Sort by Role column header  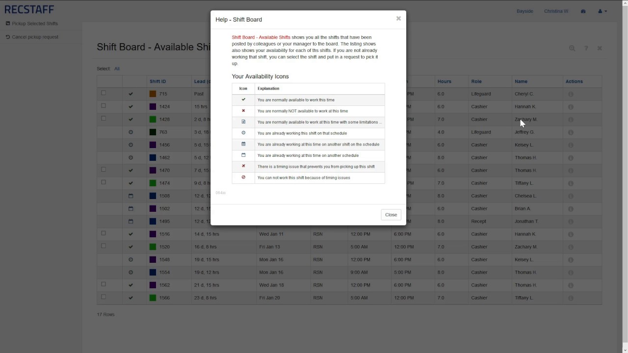(x=476, y=81)
